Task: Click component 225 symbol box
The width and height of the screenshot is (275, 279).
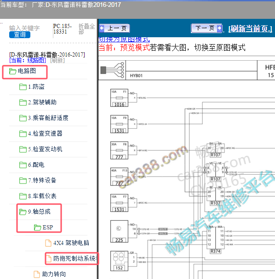Action: [119, 232]
